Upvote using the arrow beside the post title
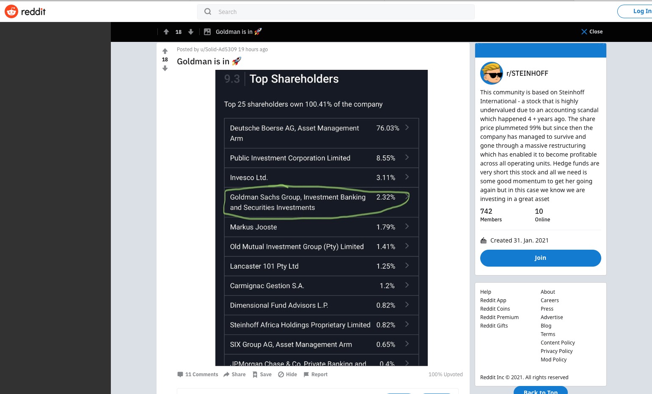652x394 pixels. tap(165, 51)
